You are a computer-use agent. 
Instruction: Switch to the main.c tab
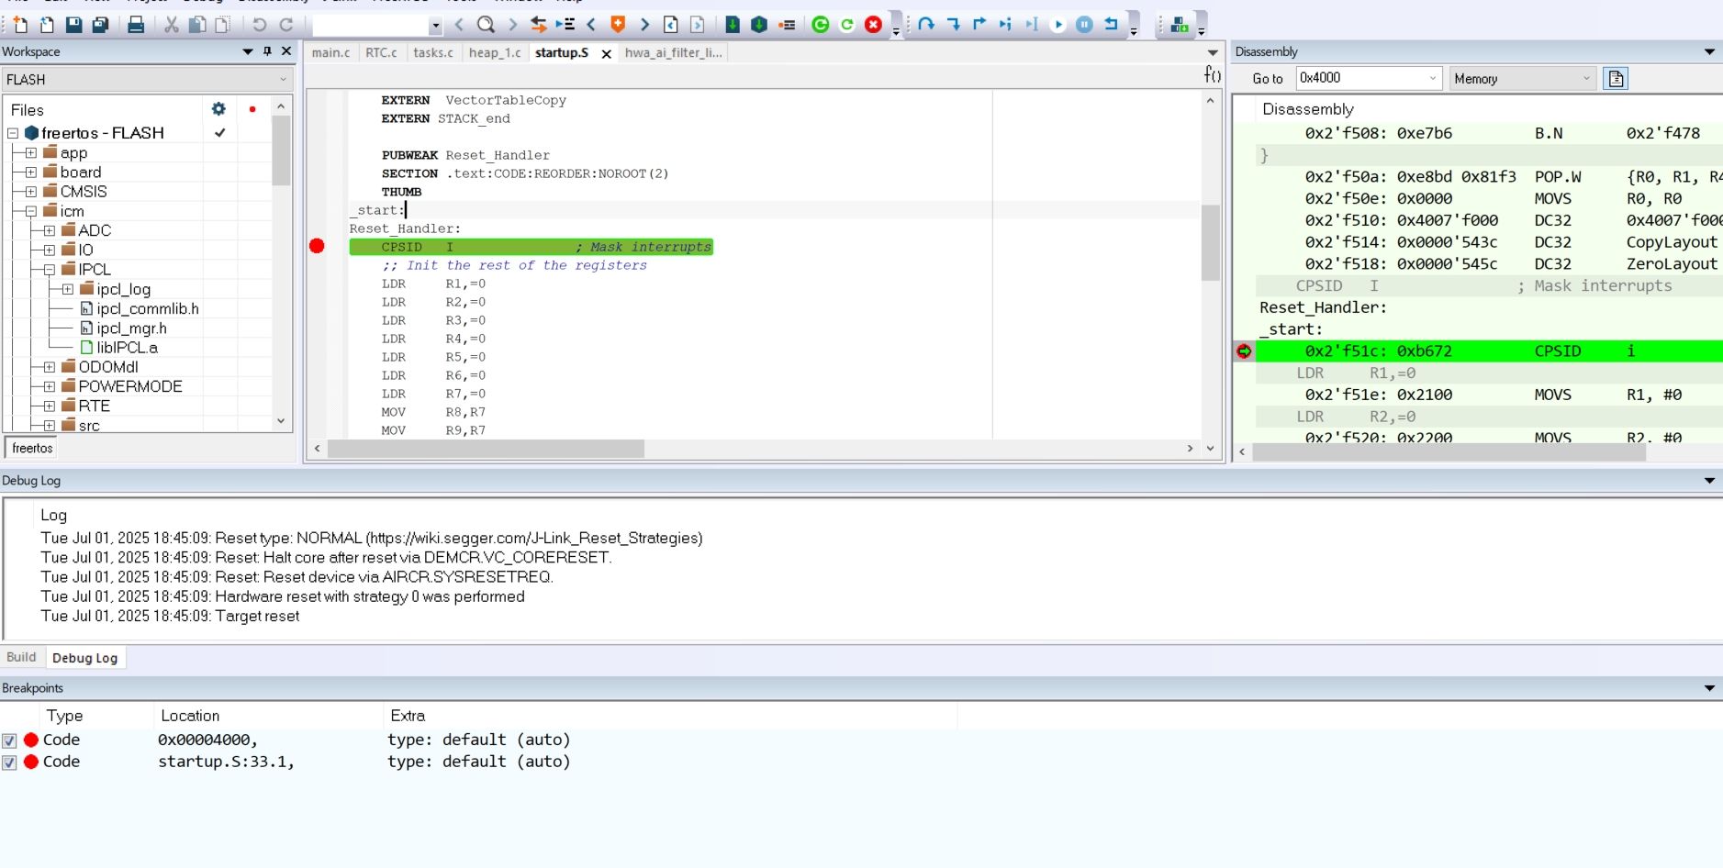click(x=330, y=52)
